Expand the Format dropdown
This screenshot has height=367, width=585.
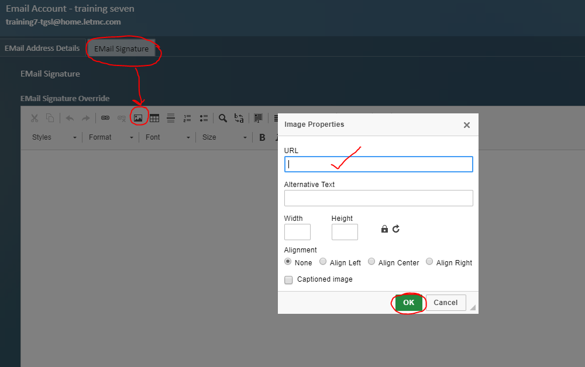point(110,137)
